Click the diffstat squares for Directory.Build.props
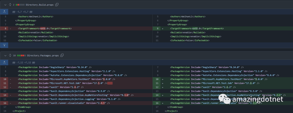 20,5
